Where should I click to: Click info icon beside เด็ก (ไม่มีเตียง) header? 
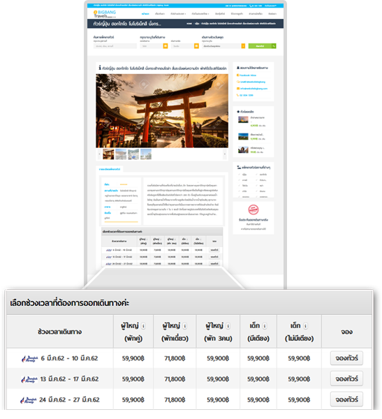click(306, 325)
